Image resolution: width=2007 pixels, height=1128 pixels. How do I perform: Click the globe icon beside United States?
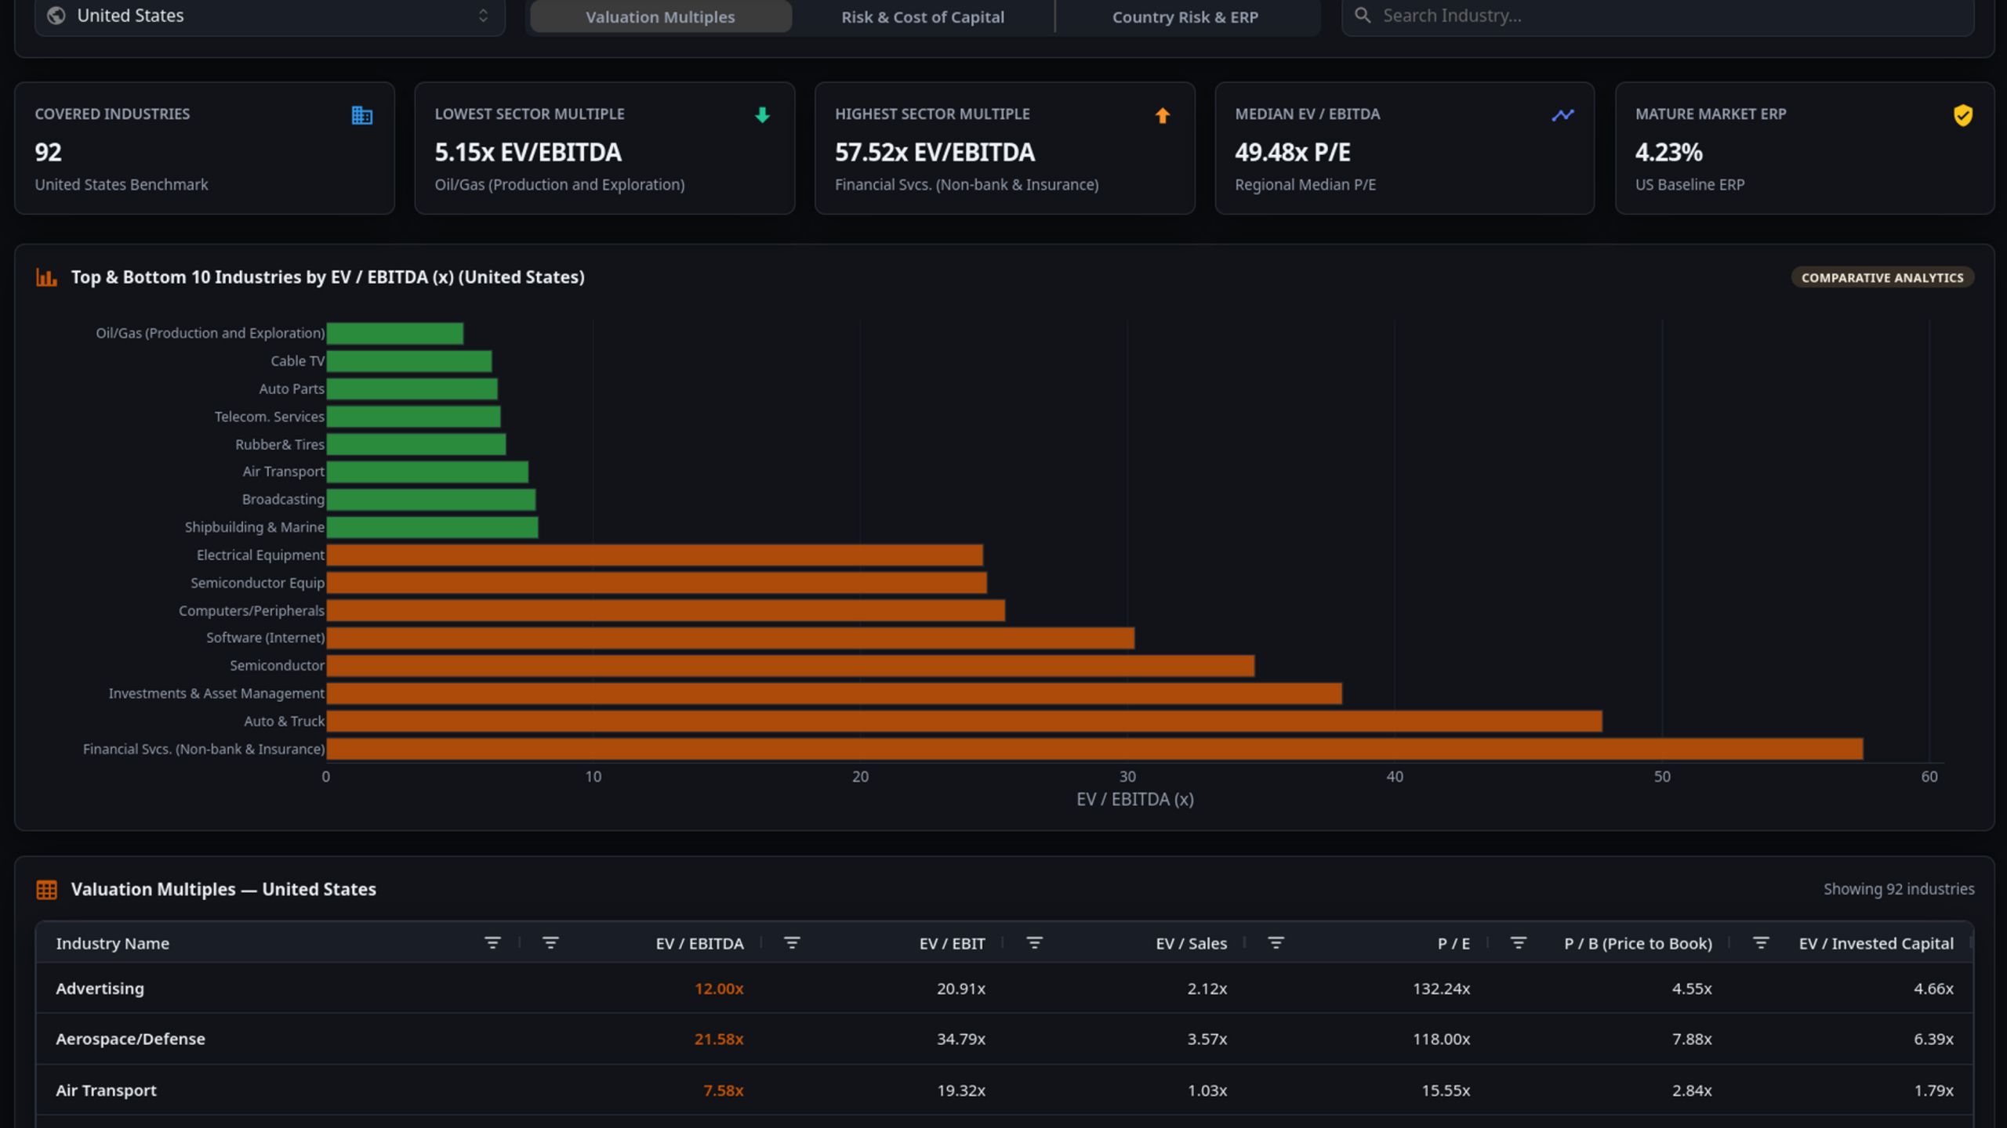56,16
